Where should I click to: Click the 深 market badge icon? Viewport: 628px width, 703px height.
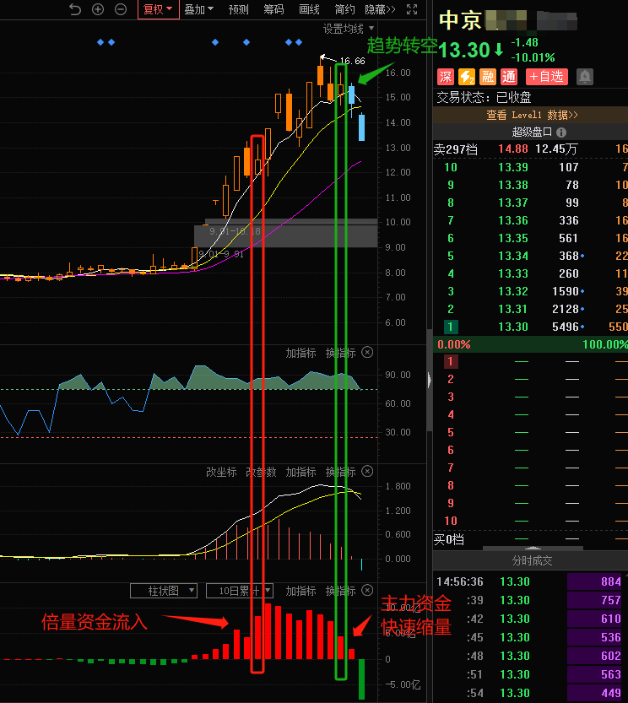click(446, 77)
